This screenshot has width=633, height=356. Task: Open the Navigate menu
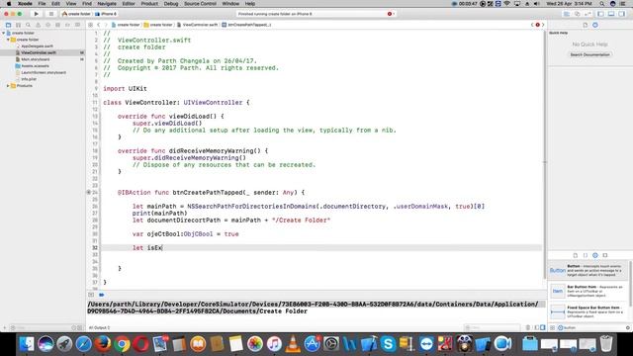(x=107, y=4)
